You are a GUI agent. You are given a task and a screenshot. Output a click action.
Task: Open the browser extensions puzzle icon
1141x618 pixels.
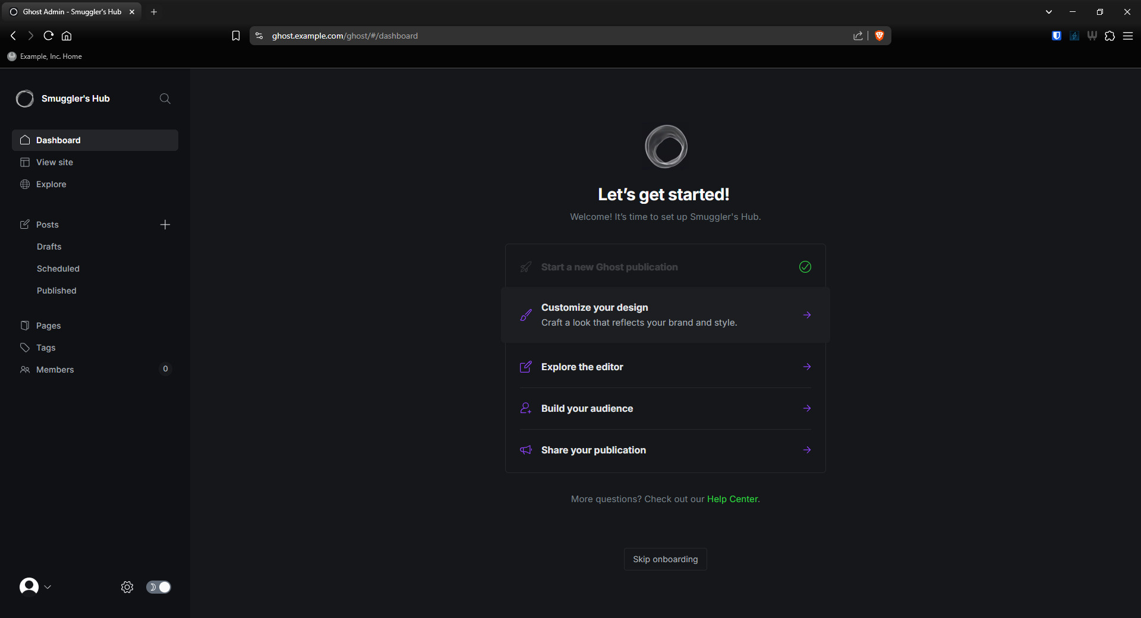click(x=1110, y=36)
